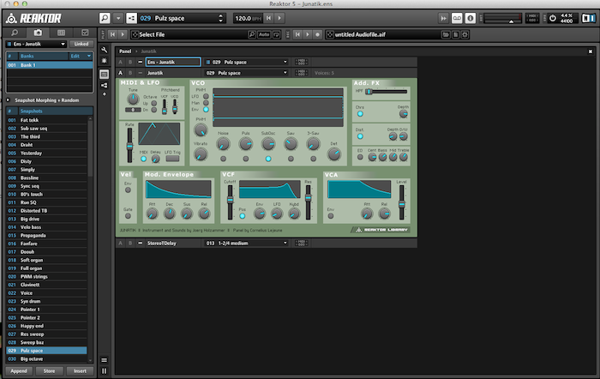
Task: Toggle the SubOsc enable light
Action: 268,159
